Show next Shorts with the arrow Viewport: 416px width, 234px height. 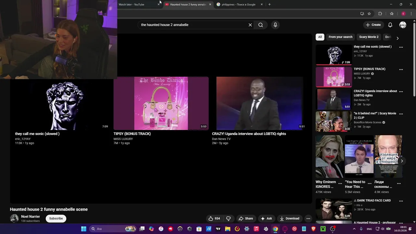[x=402, y=161]
